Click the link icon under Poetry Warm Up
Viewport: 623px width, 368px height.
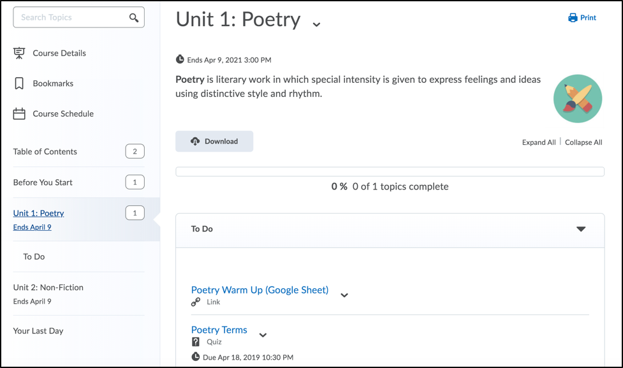coord(196,302)
